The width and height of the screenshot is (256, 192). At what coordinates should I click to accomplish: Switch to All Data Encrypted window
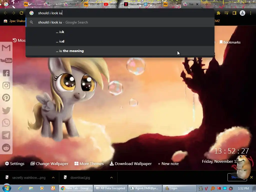coord(110,188)
